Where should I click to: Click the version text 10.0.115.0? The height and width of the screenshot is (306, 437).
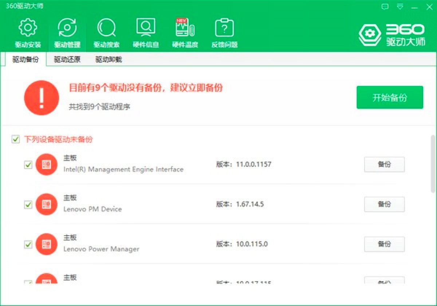(x=252, y=244)
